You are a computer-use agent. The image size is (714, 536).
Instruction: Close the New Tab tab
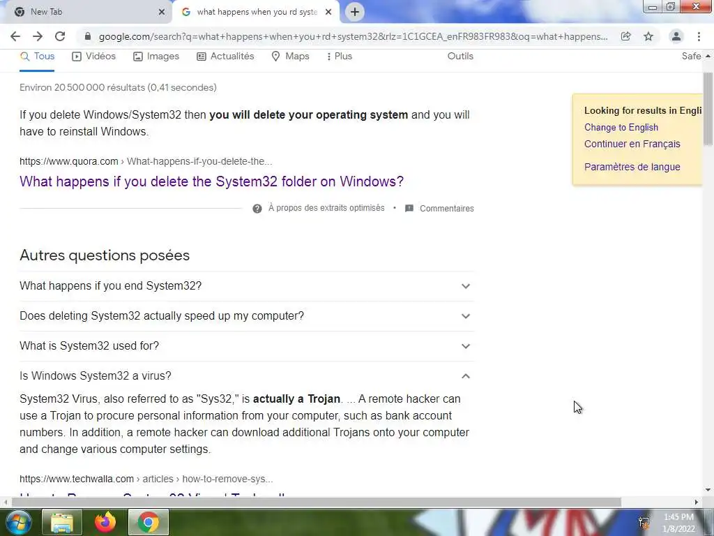tap(162, 12)
